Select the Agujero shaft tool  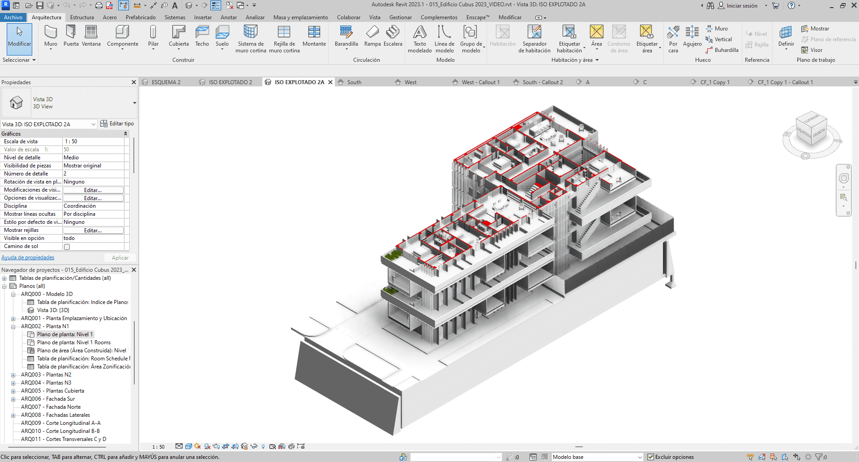point(692,36)
